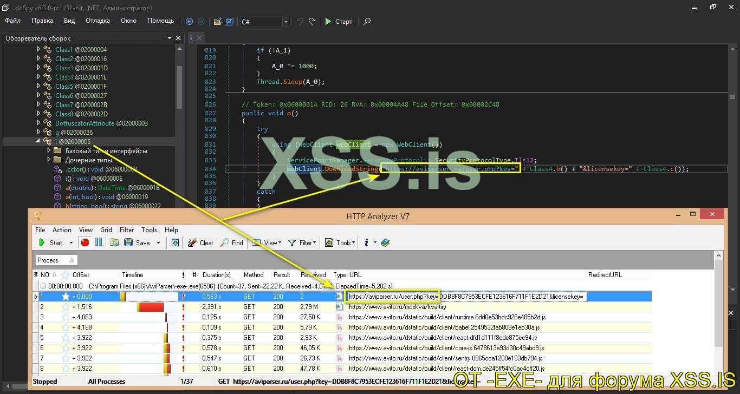Open an assembly with dnSpy folder icon

pyautogui.click(x=217, y=22)
